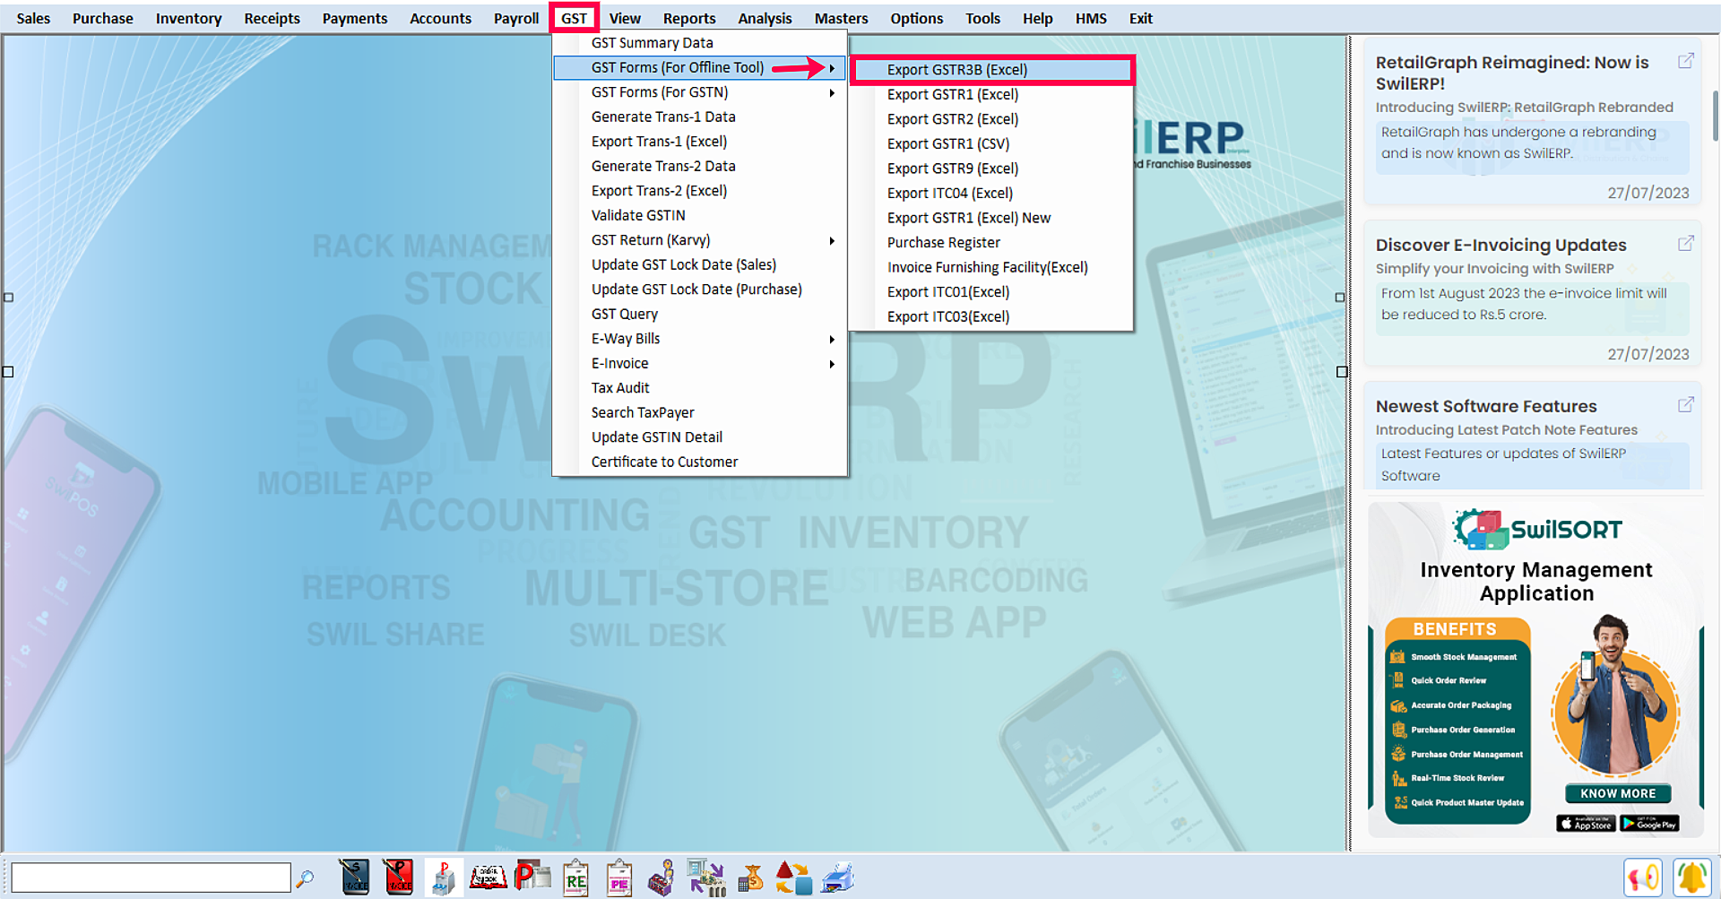1721x899 pixels.
Task: Open the Order Book icon
Action: tap(489, 877)
